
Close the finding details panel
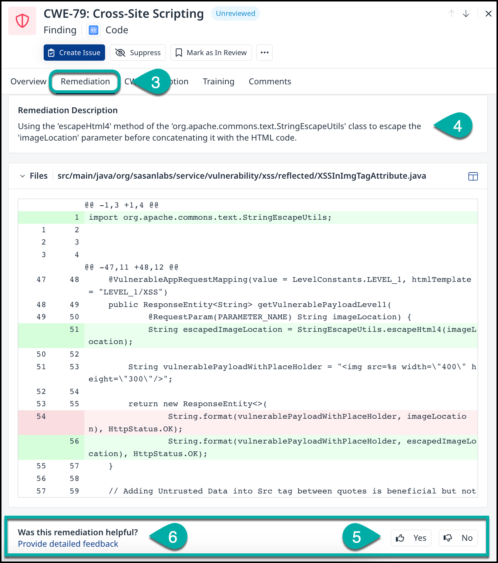[x=488, y=14]
